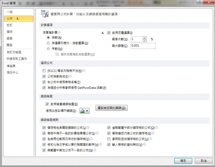Open the 自訂功能區 category
This screenshot has width=215, height=167.
pyautogui.click(x=19, y=52)
